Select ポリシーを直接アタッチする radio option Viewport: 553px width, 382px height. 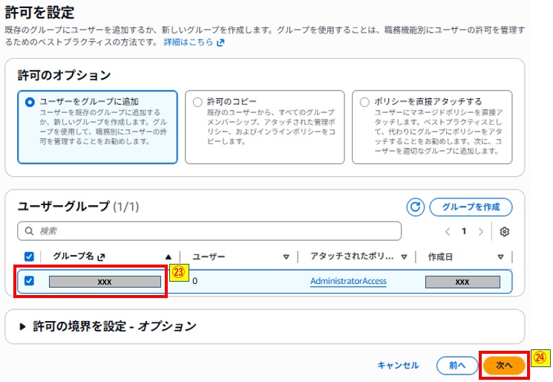coord(364,102)
